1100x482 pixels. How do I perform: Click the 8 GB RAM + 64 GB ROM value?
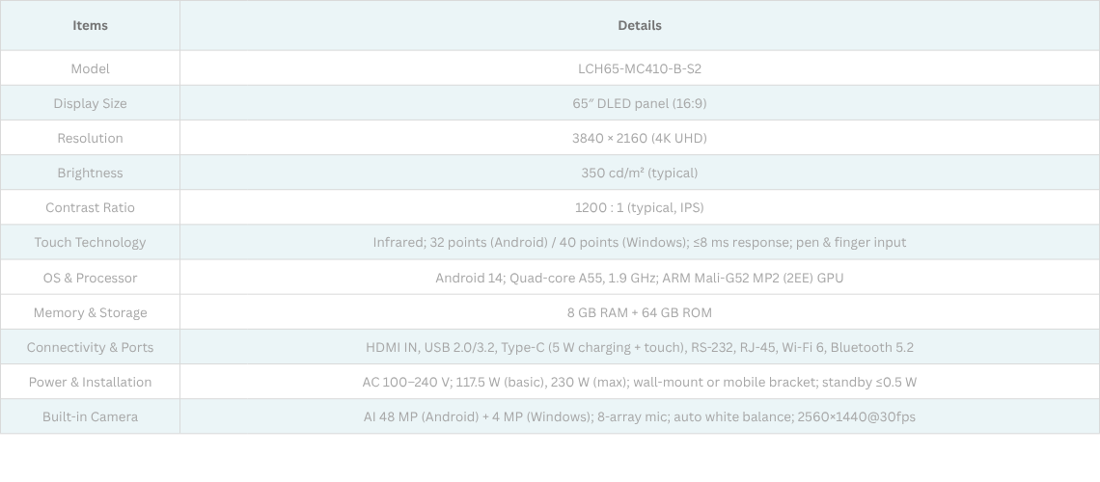click(x=639, y=312)
